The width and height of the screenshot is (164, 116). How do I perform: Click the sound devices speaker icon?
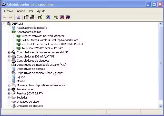[14, 73]
